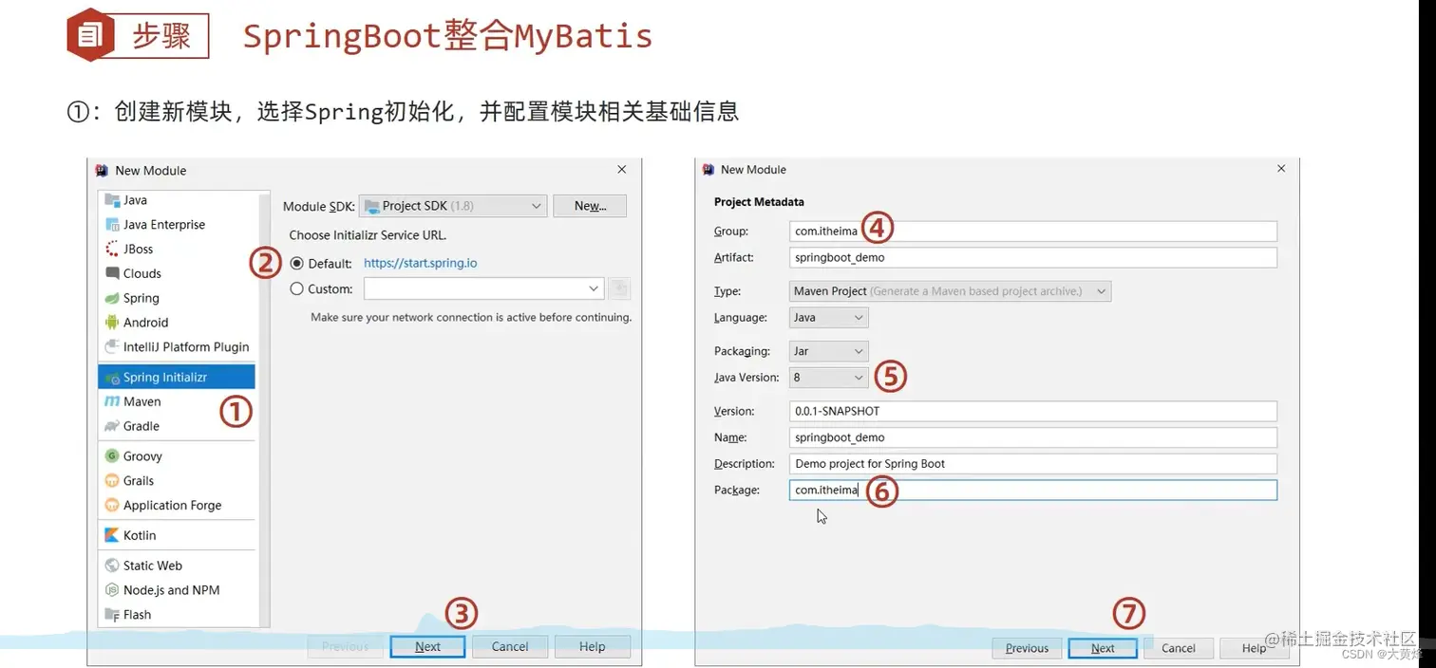Click the Grails icon in list
Image resolution: width=1436 pixels, height=668 pixels.
click(x=112, y=481)
